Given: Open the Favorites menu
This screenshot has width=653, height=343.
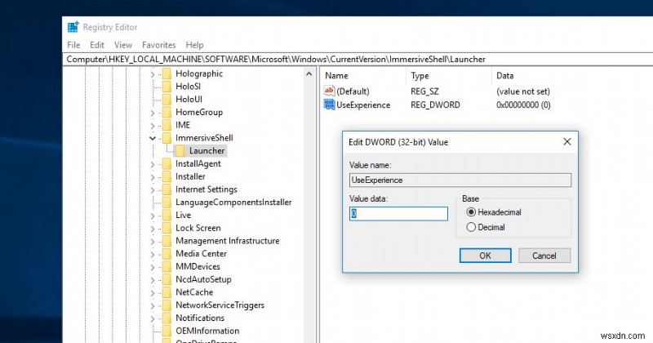Looking at the screenshot, I should pyautogui.click(x=158, y=45).
